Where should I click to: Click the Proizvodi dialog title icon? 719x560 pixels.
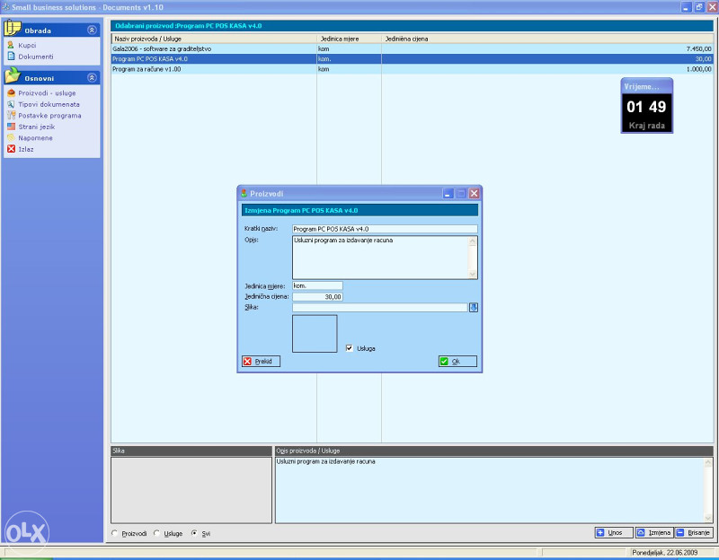pos(244,194)
